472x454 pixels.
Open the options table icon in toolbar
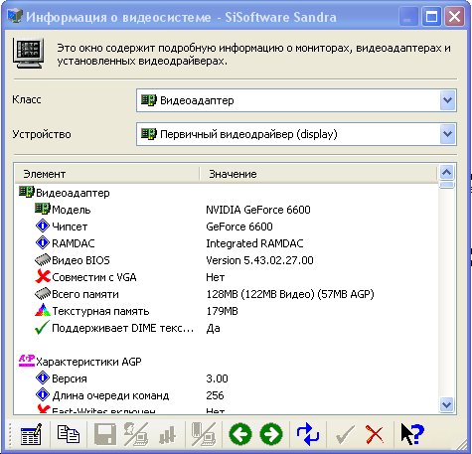(x=31, y=434)
